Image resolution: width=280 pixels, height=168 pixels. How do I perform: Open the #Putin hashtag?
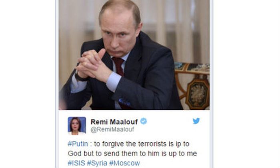[78, 144]
